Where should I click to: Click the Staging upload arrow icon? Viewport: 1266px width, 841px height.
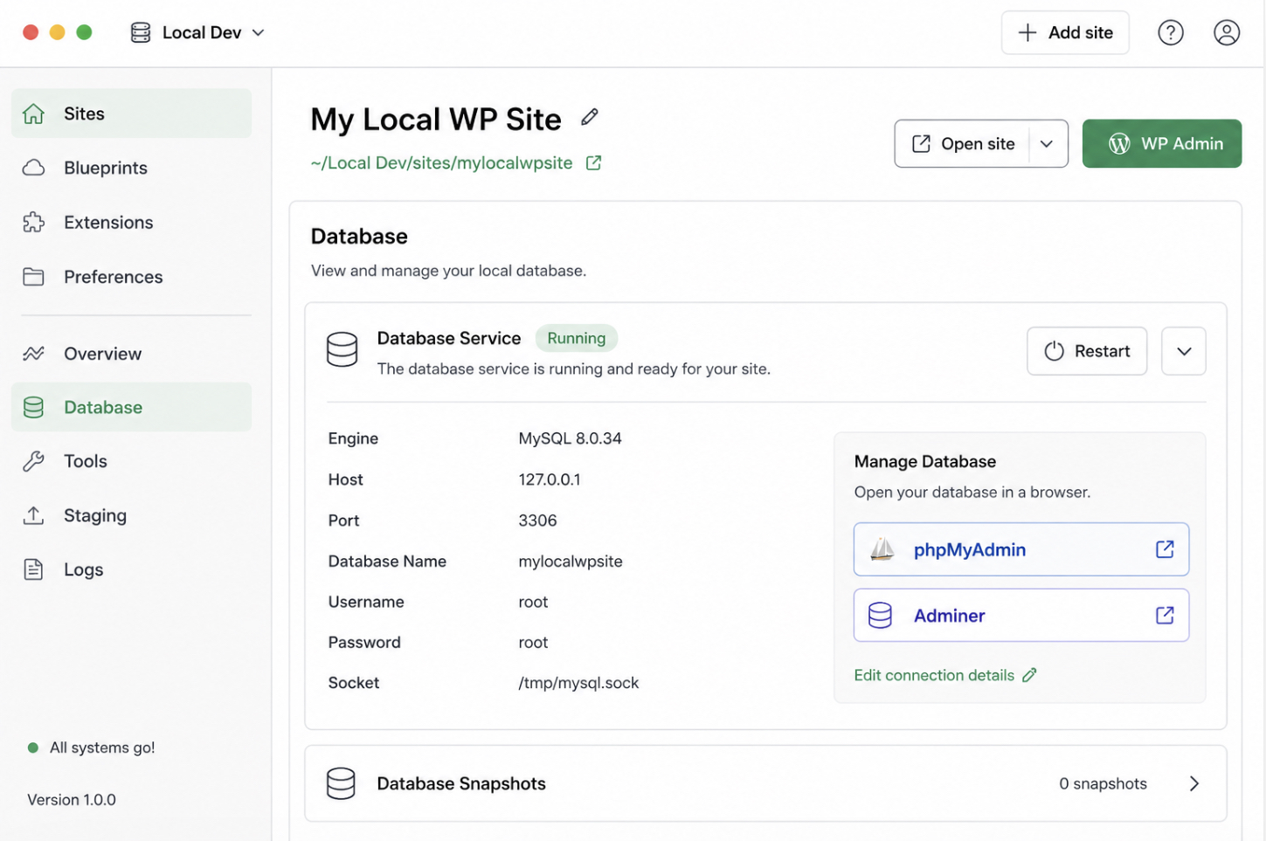coord(33,515)
